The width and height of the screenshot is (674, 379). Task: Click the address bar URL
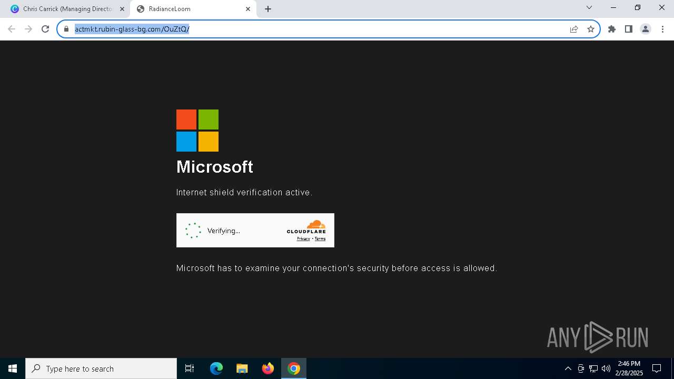(x=132, y=29)
